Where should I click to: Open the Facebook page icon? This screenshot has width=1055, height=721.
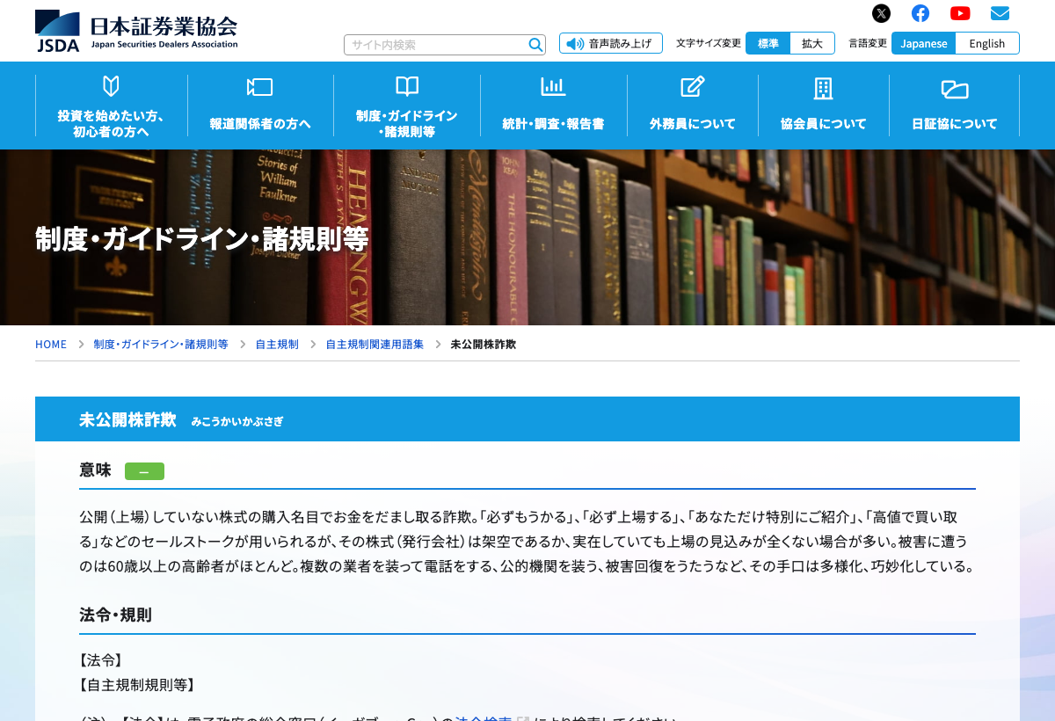(920, 13)
